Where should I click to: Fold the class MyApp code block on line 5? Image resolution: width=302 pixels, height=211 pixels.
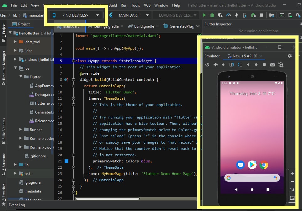[73, 61]
